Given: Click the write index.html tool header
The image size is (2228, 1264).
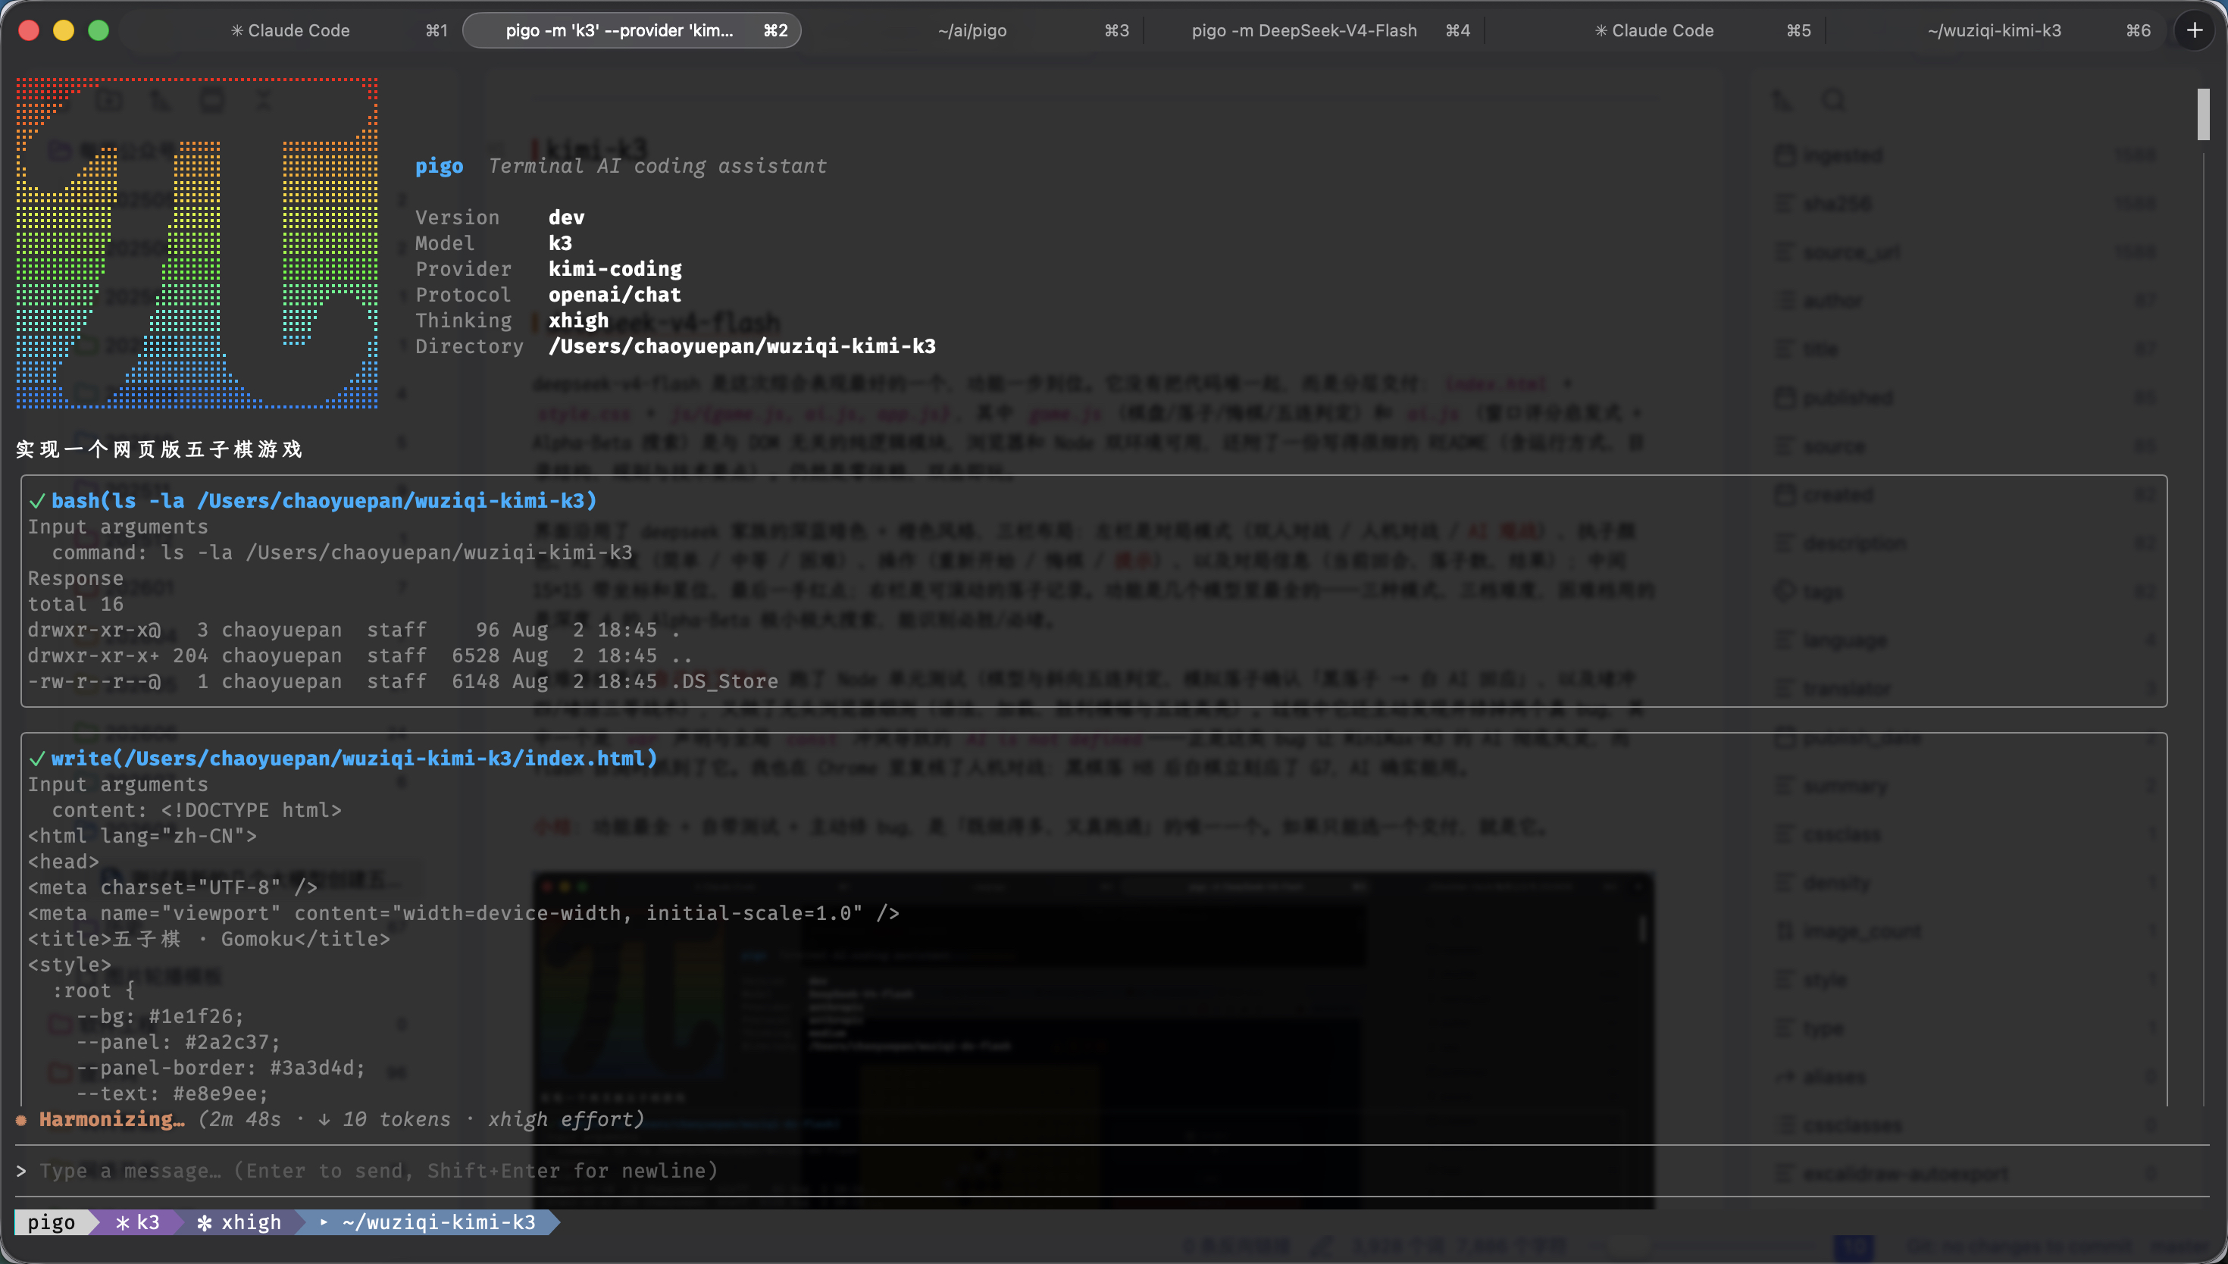Looking at the screenshot, I should coord(354,759).
